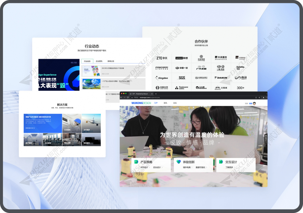Open the 了解更多 link
Image resolution: width=303 pixels, height=213 pixels.
point(230,167)
